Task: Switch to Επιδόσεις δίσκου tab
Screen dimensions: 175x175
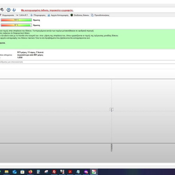Action: 80,15
